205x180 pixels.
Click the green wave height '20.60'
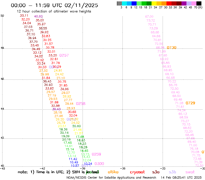pyautogui.click(x=77, y=126)
